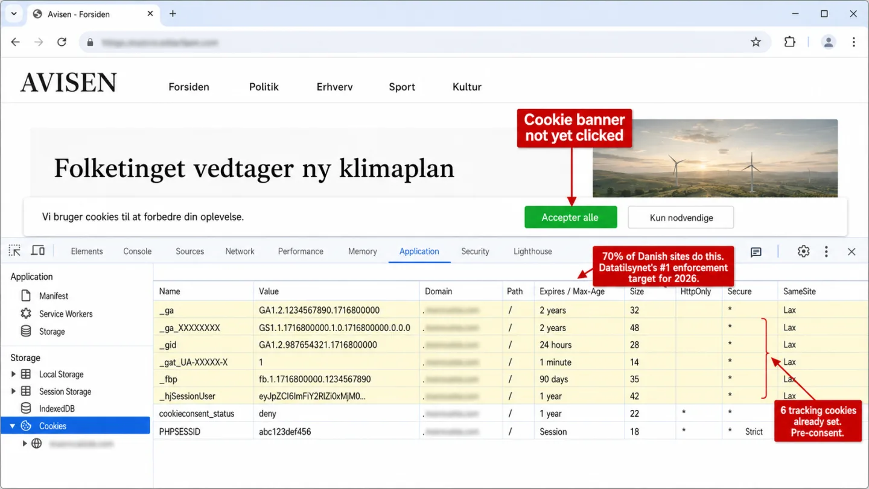Go to the Sport section

[402, 87]
